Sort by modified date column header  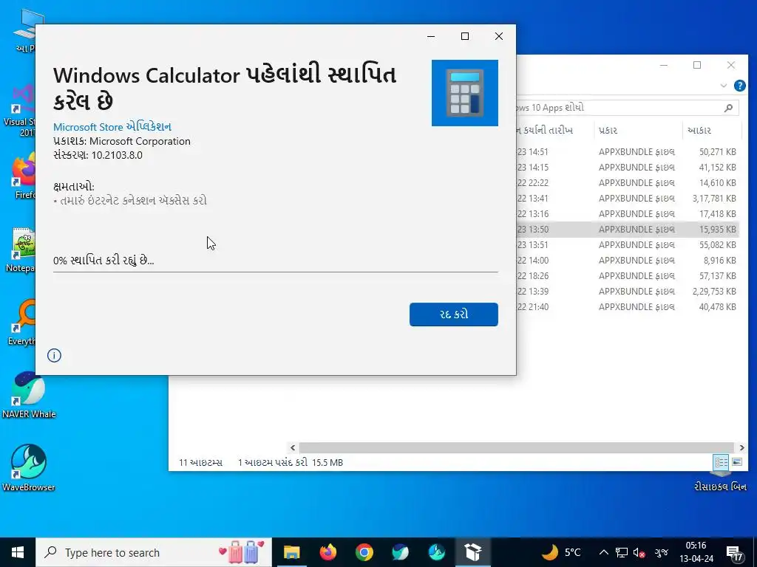554,130
